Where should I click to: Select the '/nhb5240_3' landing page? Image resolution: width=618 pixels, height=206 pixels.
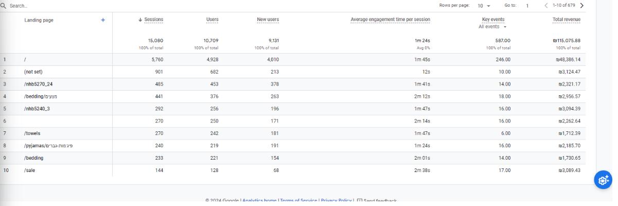tap(37, 109)
